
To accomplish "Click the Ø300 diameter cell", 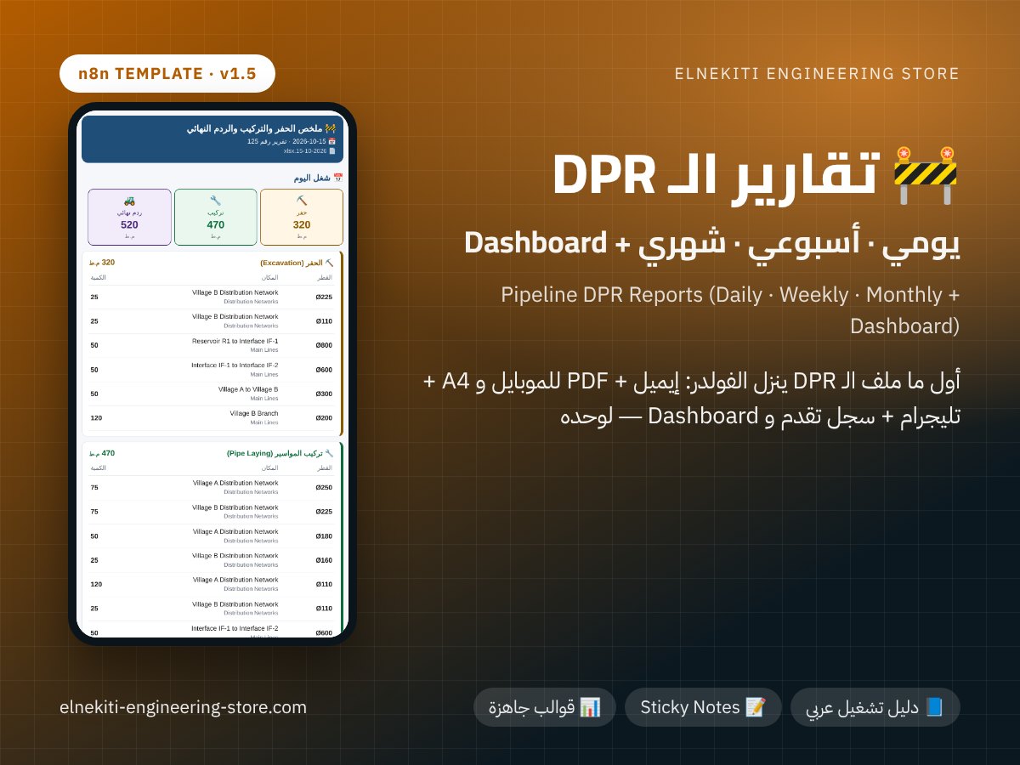I will pos(324,394).
